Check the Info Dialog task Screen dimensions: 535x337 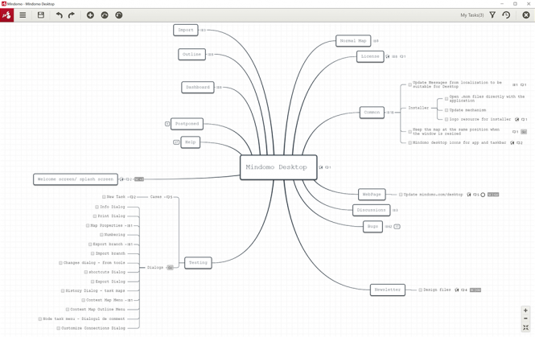(x=97, y=207)
